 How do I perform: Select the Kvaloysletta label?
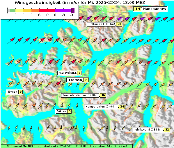point(67,73)
